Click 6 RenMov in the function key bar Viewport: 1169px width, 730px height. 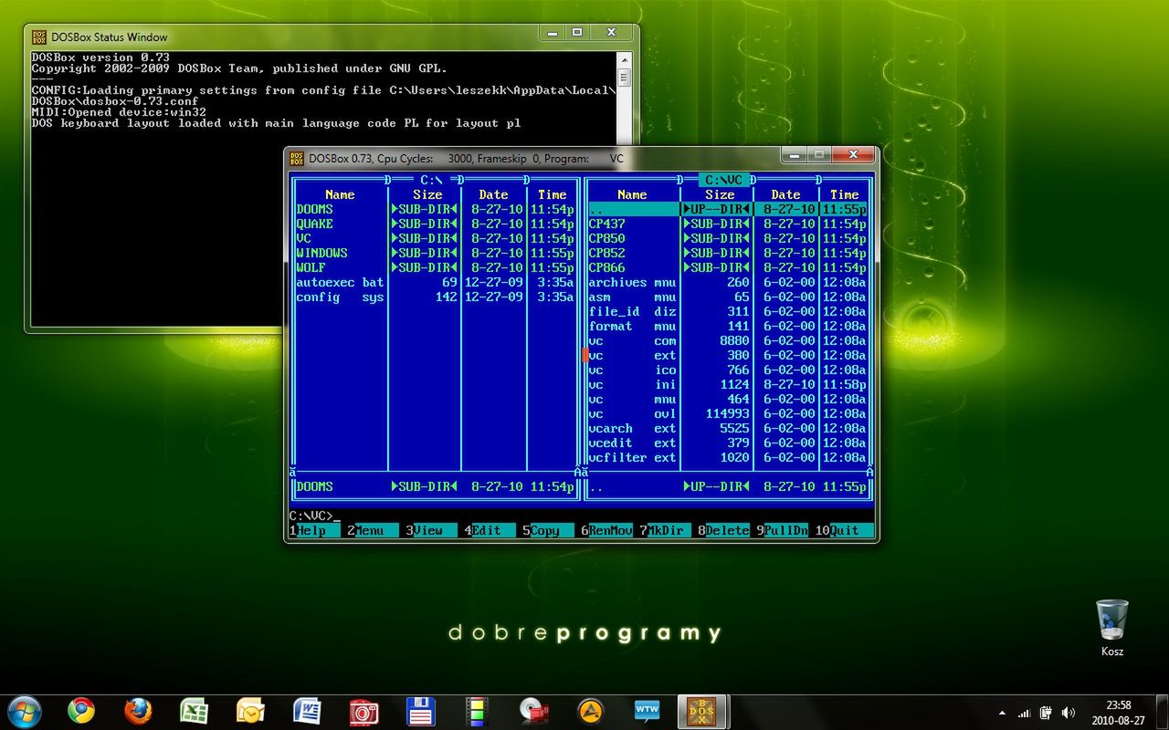point(606,530)
